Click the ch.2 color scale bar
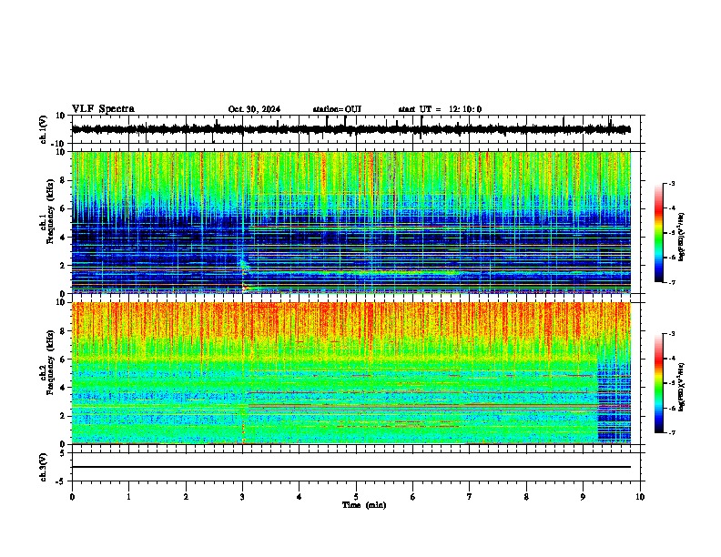This screenshot has height=557, width=721. click(x=659, y=383)
